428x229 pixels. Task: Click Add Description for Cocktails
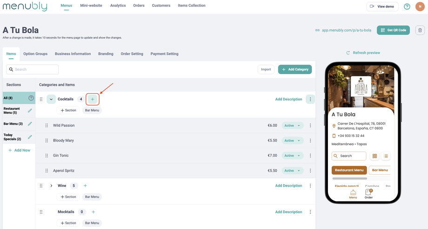[x=288, y=99]
